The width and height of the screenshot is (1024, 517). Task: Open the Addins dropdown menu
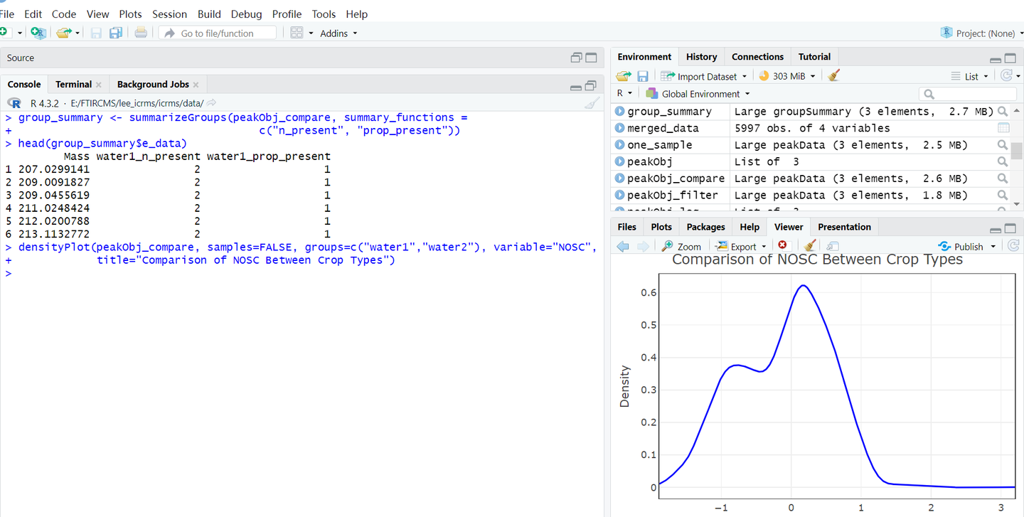tap(338, 33)
